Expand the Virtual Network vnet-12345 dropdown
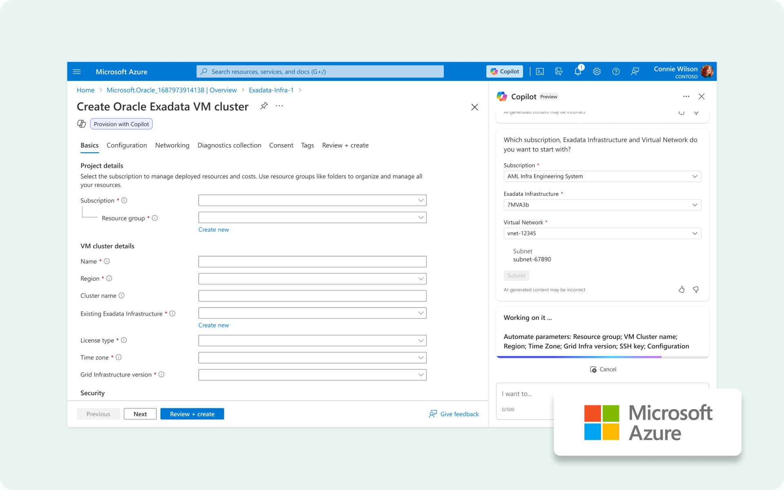The height and width of the screenshot is (490, 784). pos(602,234)
